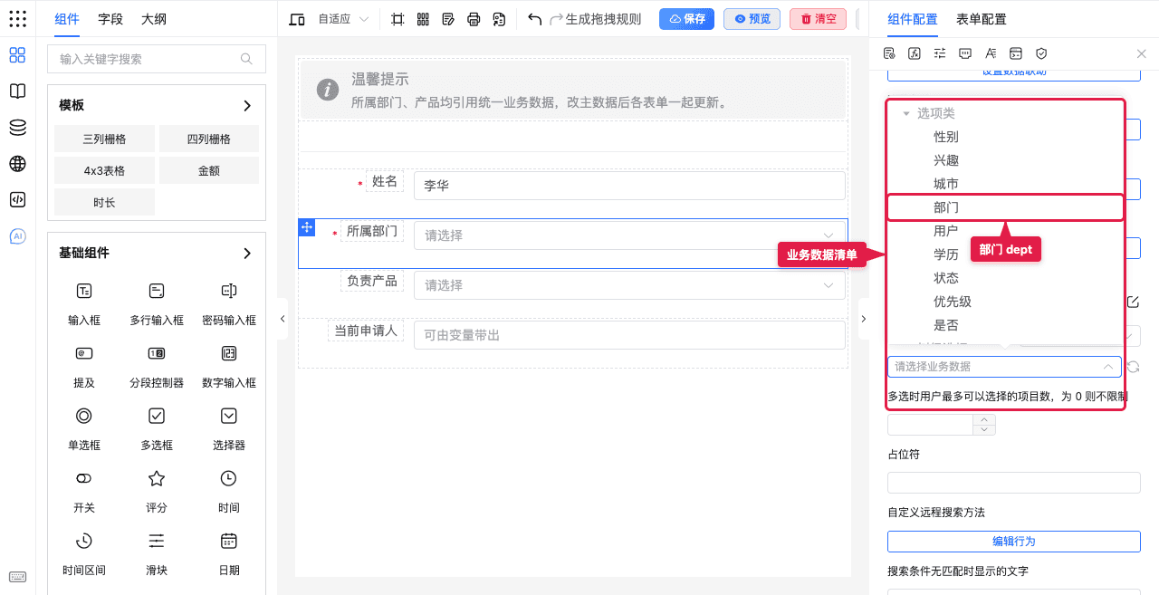Click the 预览 preview button
This screenshot has height=595, width=1159.
point(752,19)
